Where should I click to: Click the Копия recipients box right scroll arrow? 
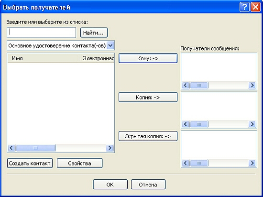pos(252,124)
